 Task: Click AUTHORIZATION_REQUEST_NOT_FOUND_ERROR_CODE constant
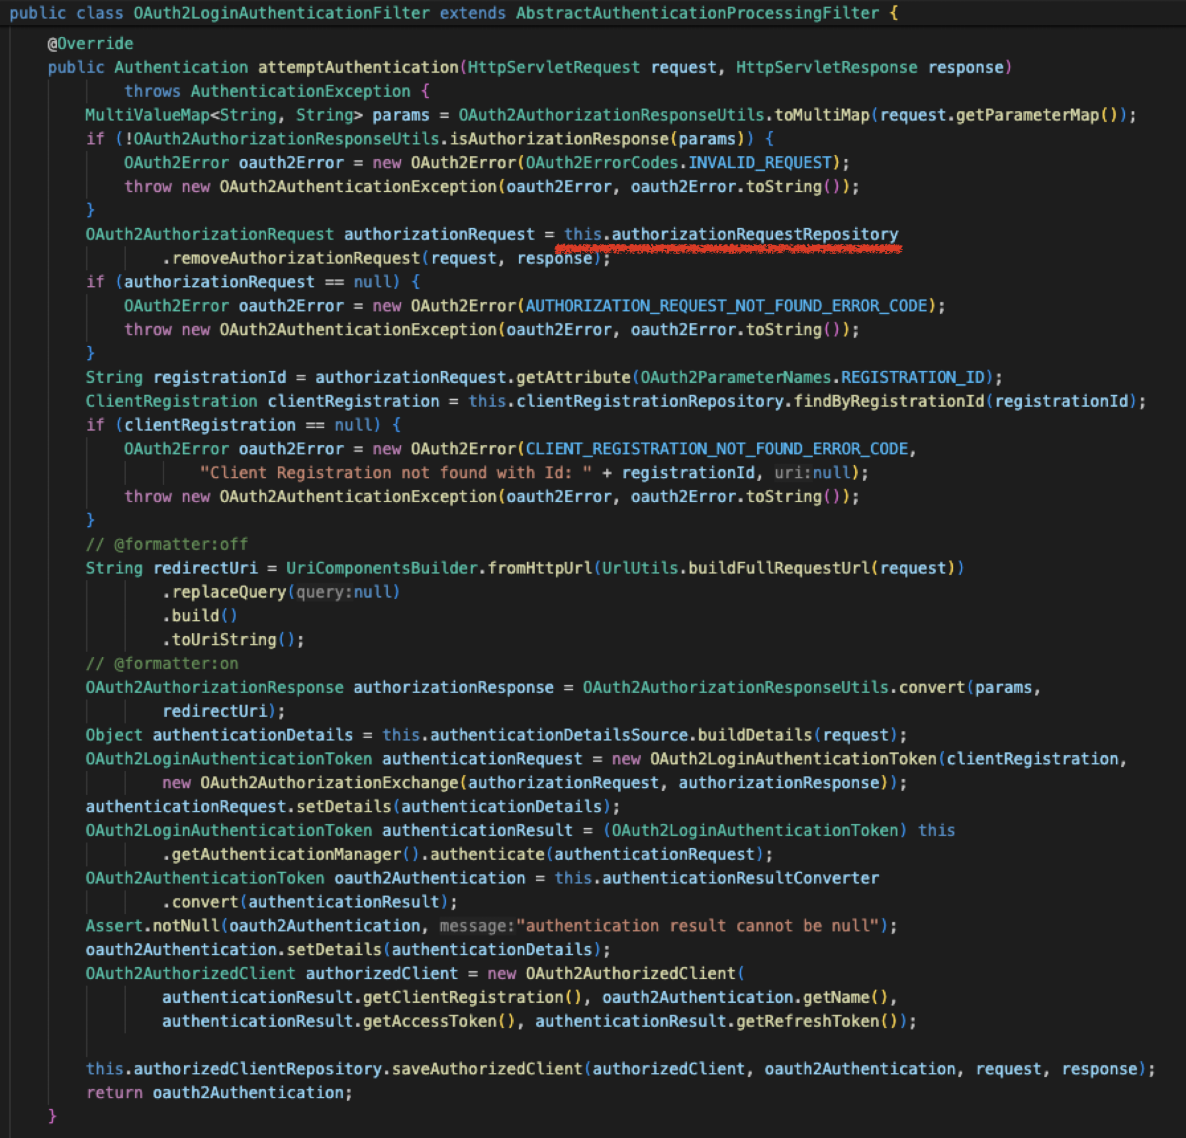726,306
